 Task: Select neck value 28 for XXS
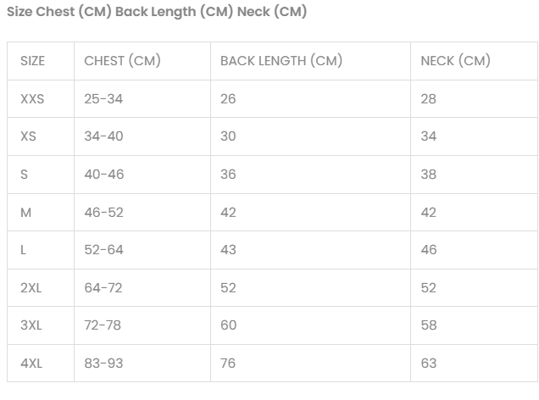tap(429, 99)
